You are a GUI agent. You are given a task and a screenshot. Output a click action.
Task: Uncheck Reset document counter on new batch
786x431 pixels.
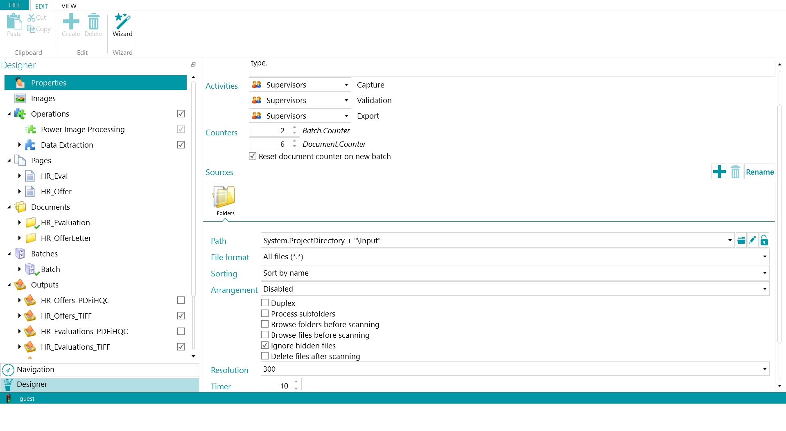(253, 156)
